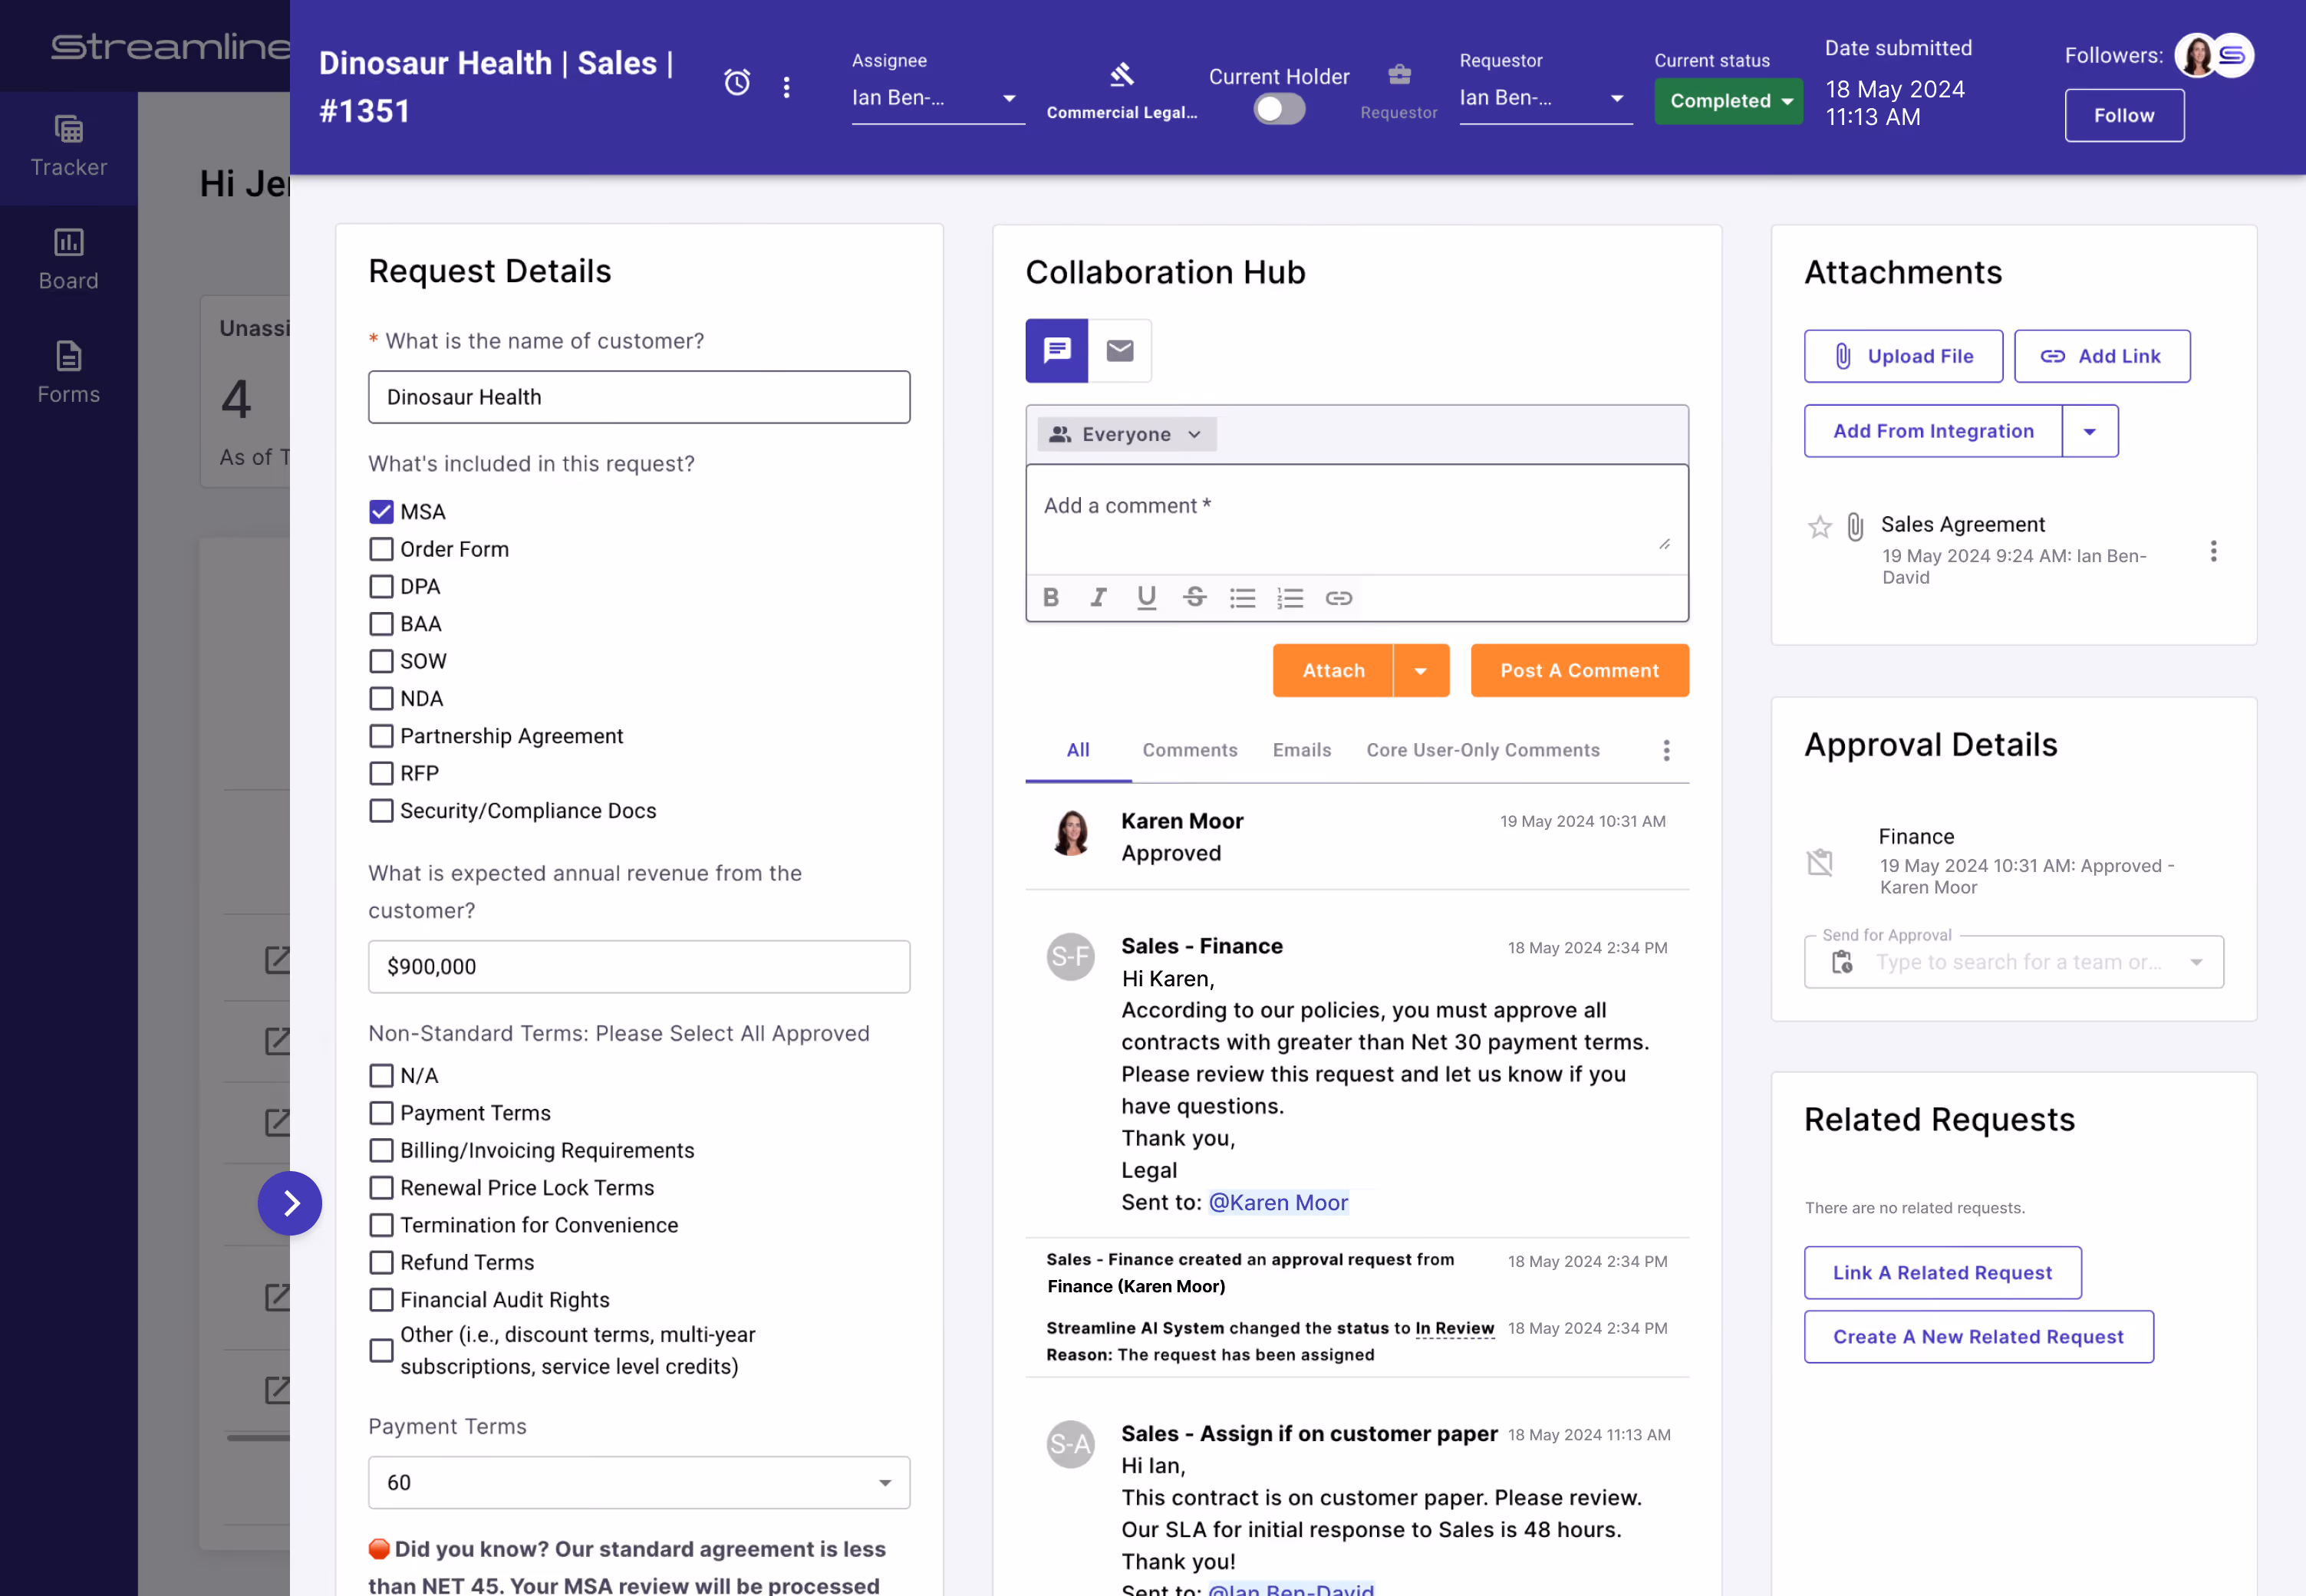Open the Assignee dropdown
The image size is (2306, 1596).
[938, 98]
